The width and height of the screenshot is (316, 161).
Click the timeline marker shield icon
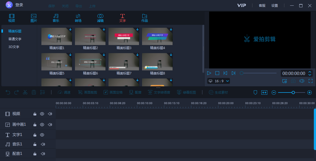pyautogui.click(x=255, y=93)
